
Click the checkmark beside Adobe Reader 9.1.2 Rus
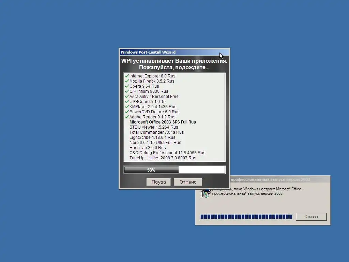[127, 117]
